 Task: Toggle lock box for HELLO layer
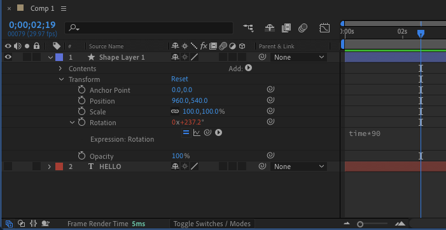tap(36, 166)
